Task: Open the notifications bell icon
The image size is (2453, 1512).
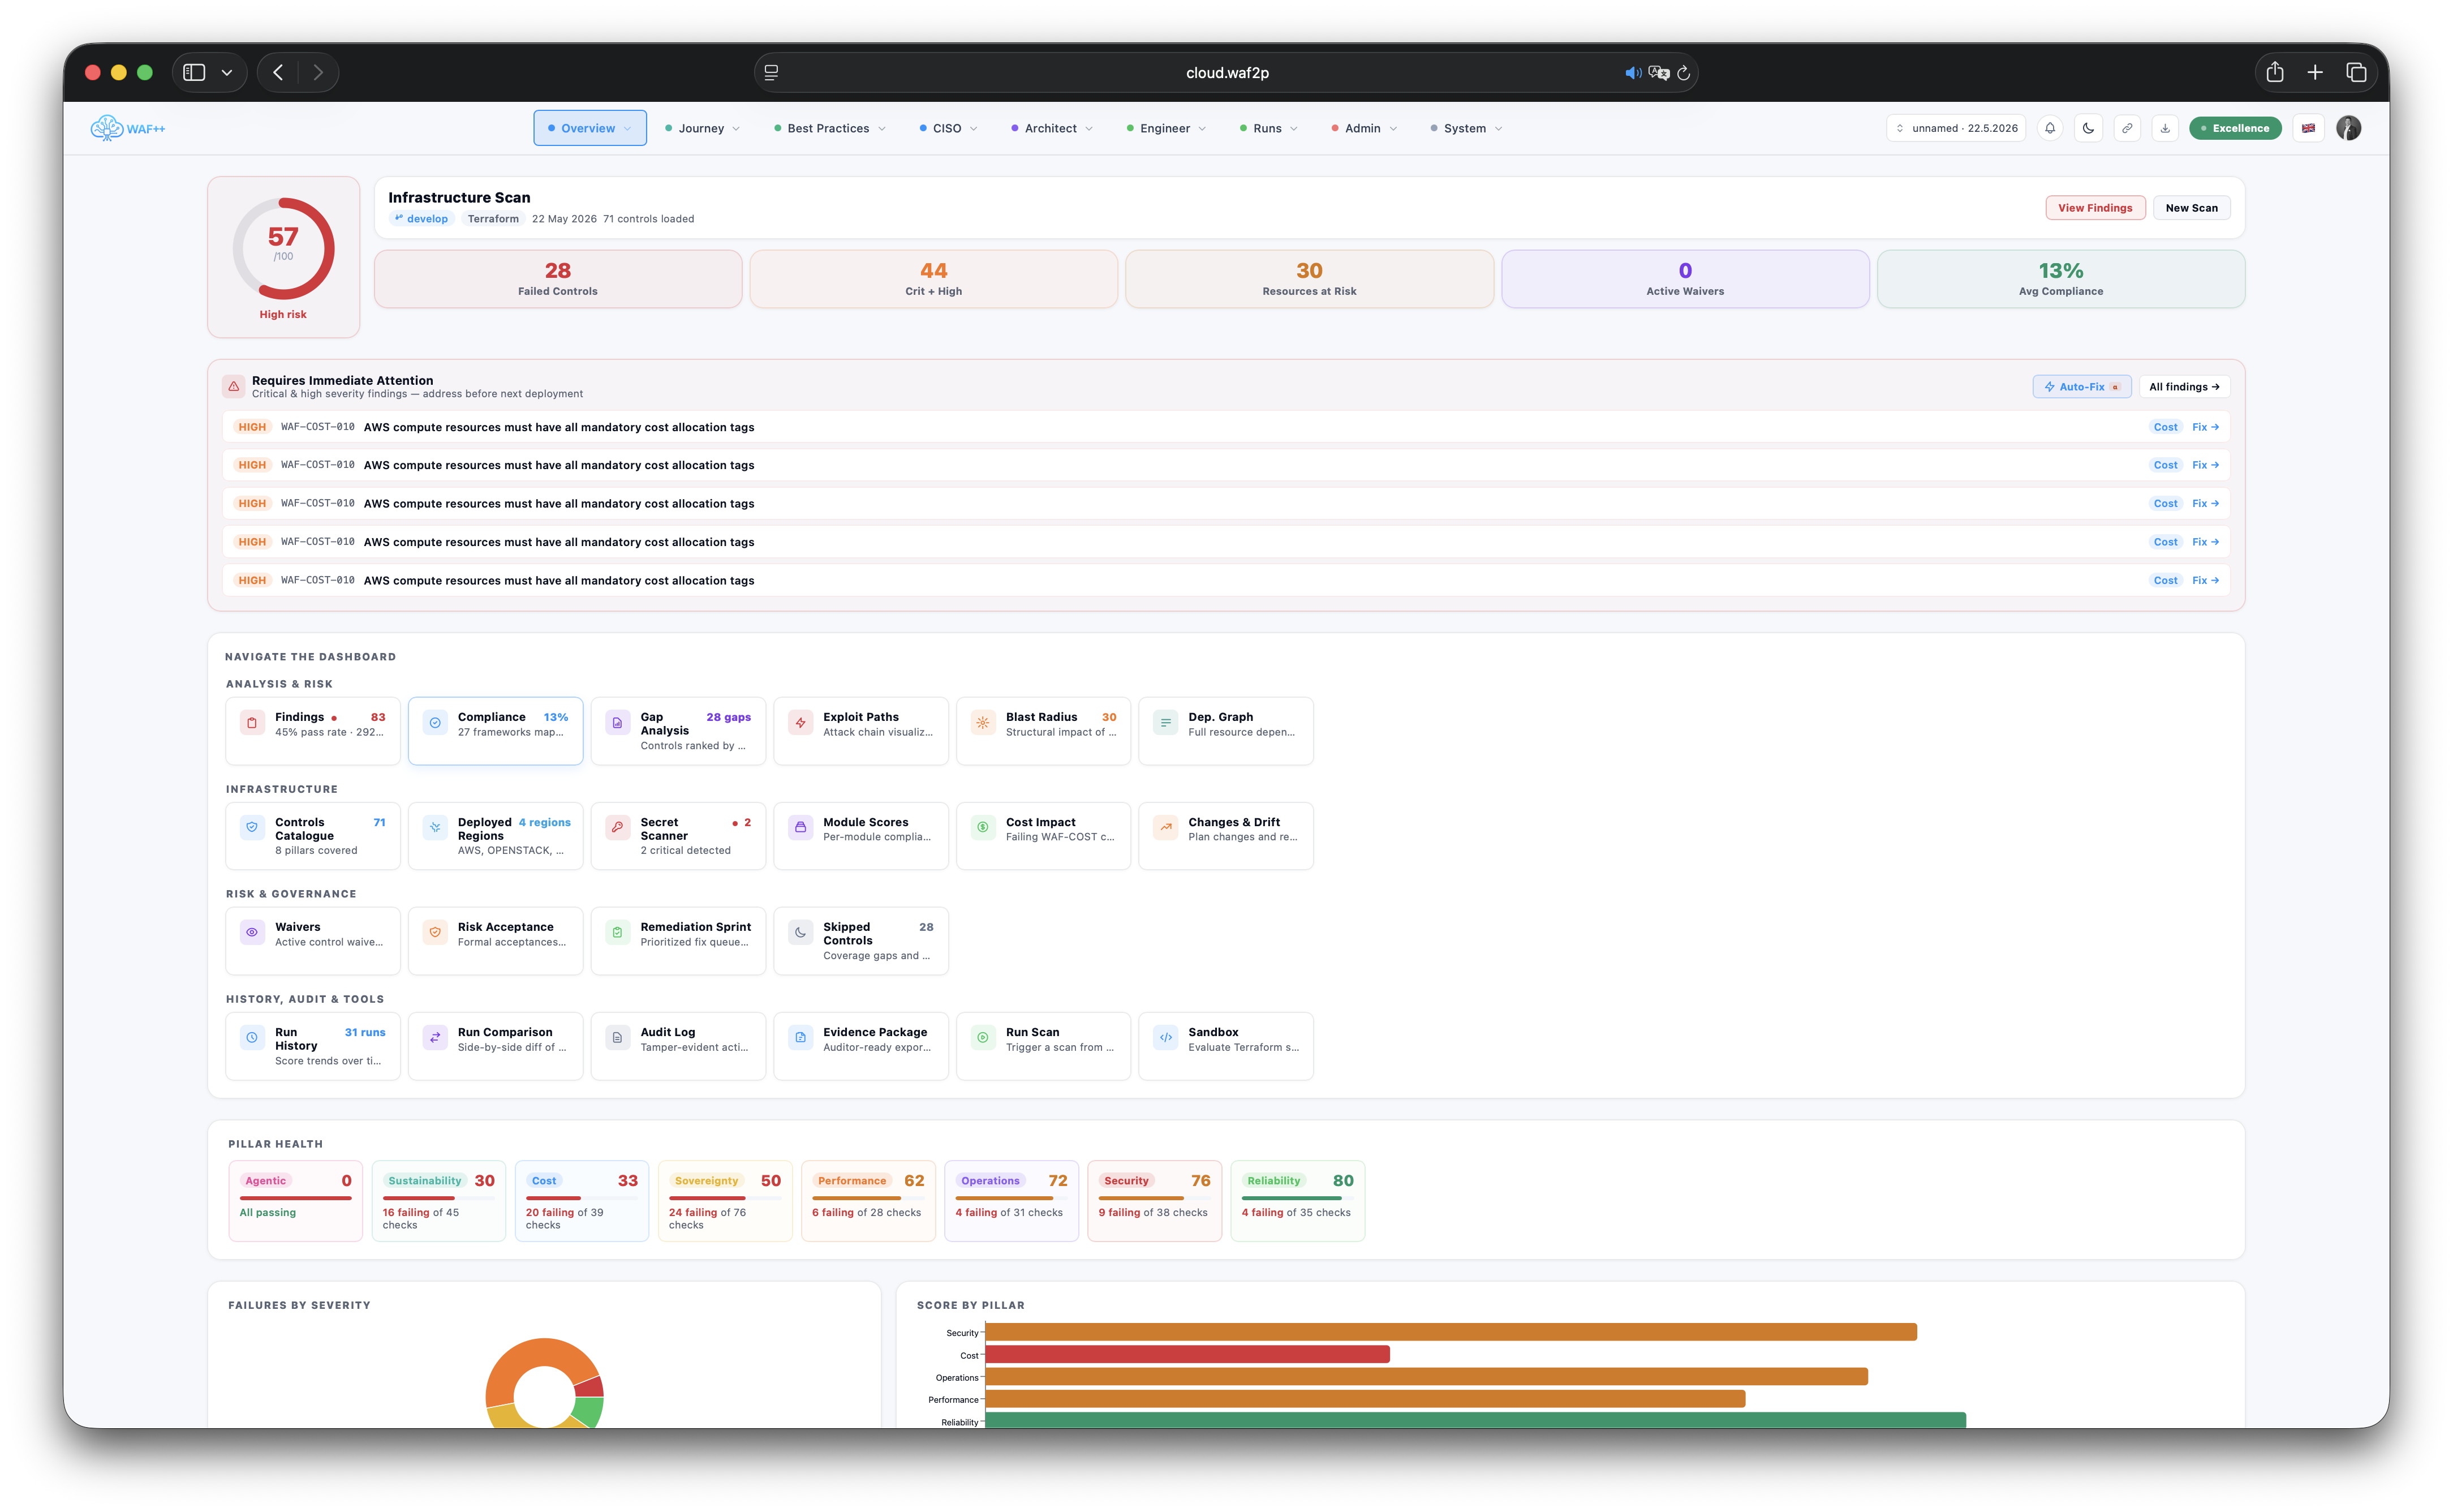Action: (x=2050, y=128)
